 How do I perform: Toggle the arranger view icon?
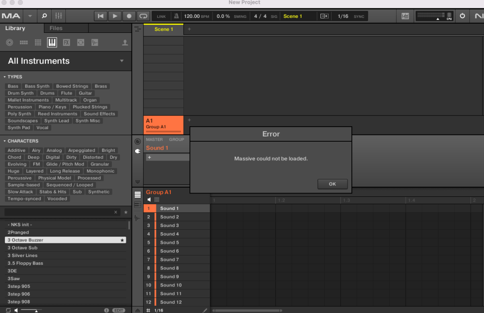point(137,30)
